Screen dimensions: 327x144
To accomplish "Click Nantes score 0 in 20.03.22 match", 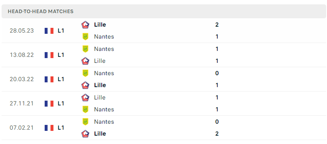I will (x=217, y=73).
